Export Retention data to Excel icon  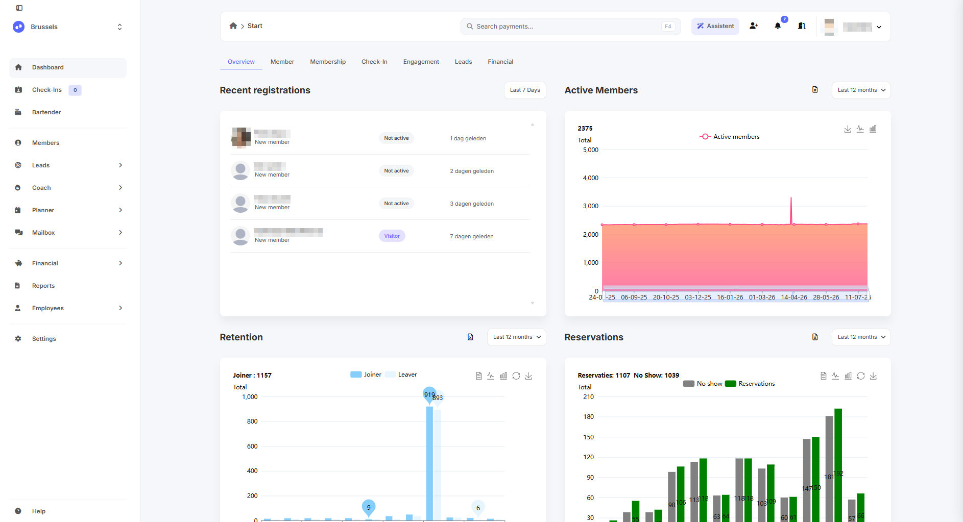pyautogui.click(x=470, y=337)
